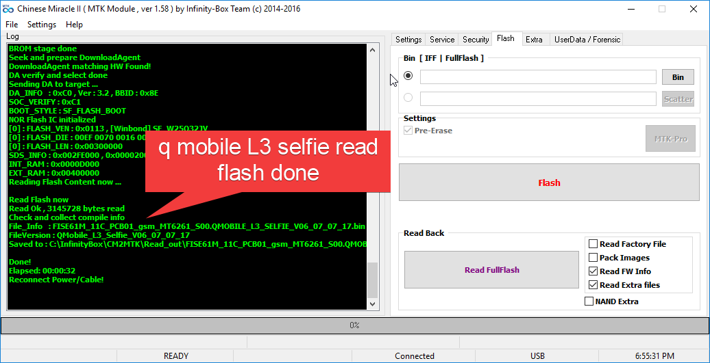Click the 'Sending DA to target' log line
Image resolution: width=710 pixels, height=363 pixels.
(x=53, y=85)
